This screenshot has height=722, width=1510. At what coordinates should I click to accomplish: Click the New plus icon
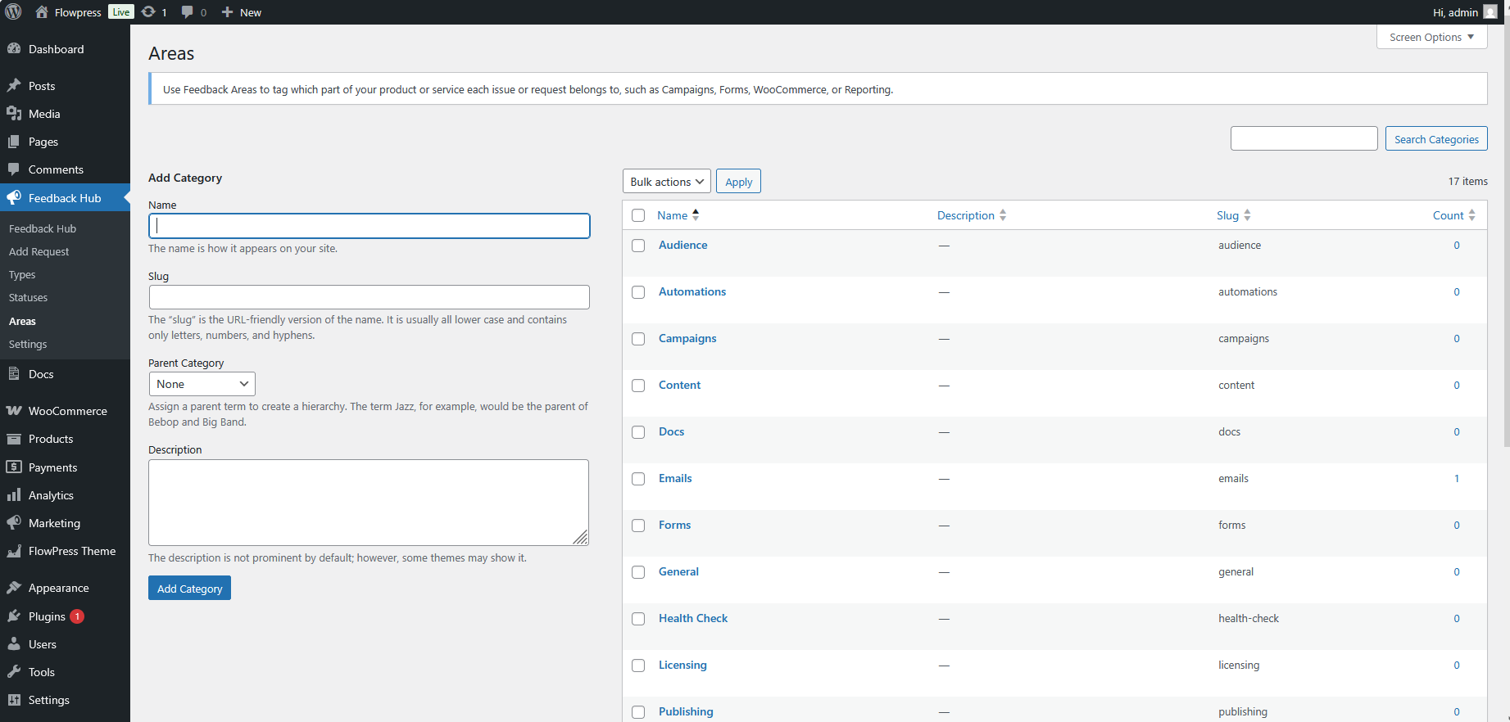(228, 12)
